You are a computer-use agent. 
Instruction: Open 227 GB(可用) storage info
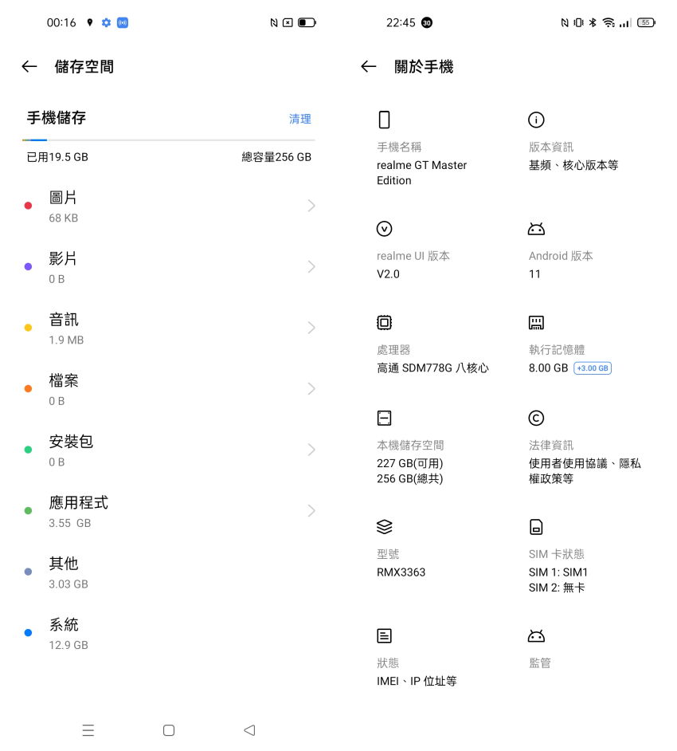409,464
